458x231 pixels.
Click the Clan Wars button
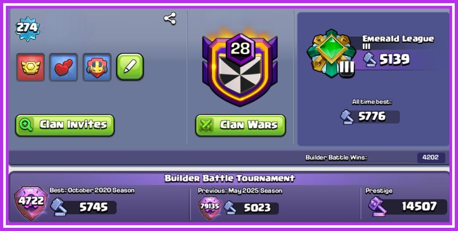pos(241,125)
